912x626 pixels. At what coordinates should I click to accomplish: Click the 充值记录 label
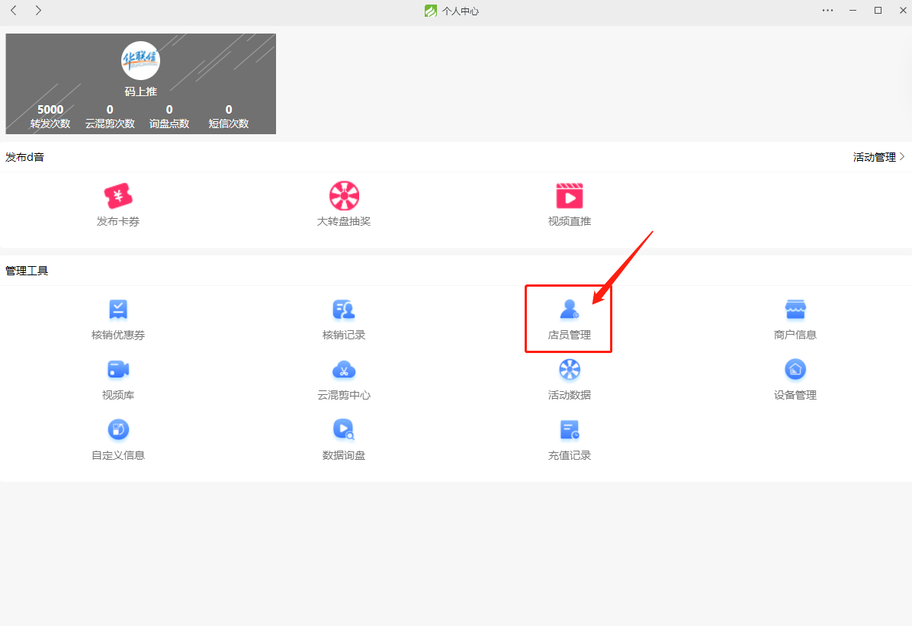(570, 455)
